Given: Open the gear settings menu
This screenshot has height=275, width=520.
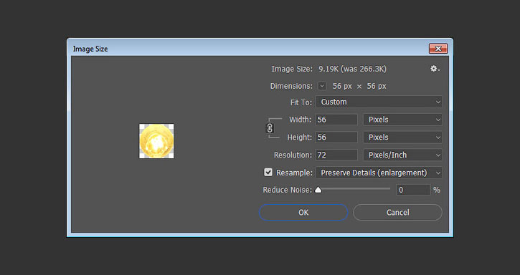Looking at the screenshot, I should tap(435, 69).
